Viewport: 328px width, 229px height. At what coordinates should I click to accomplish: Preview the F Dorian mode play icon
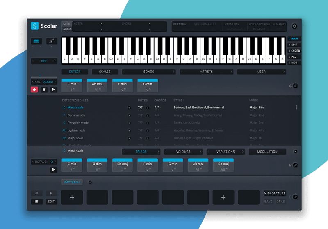[129, 115]
